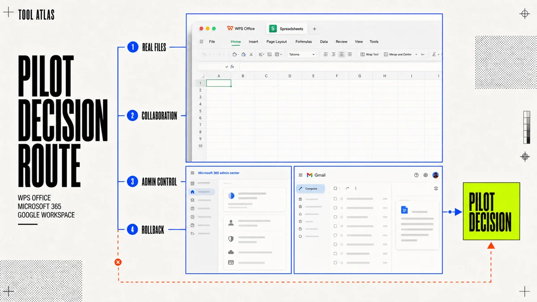Tick the last Gmail message row checkbox
The image size is (537, 302).
[x=335, y=263]
